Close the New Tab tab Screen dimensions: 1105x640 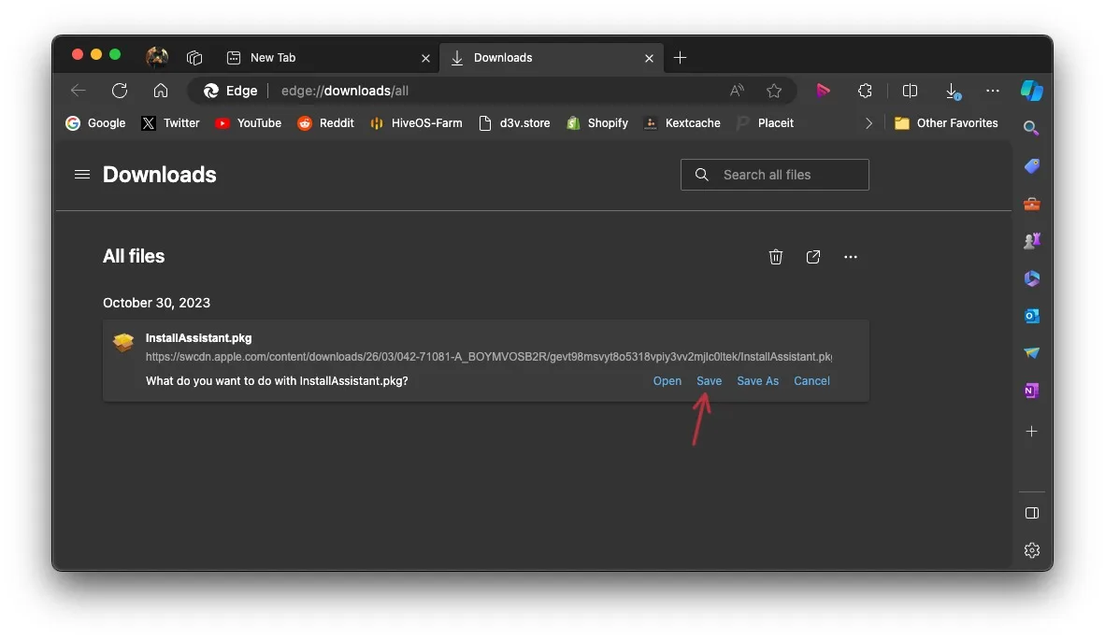(x=425, y=58)
